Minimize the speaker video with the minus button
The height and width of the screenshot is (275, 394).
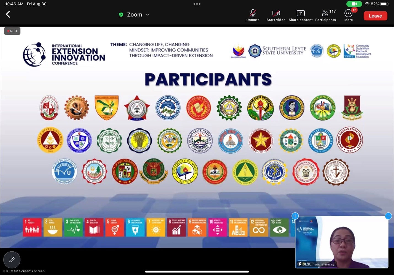pyautogui.click(x=388, y=216)
